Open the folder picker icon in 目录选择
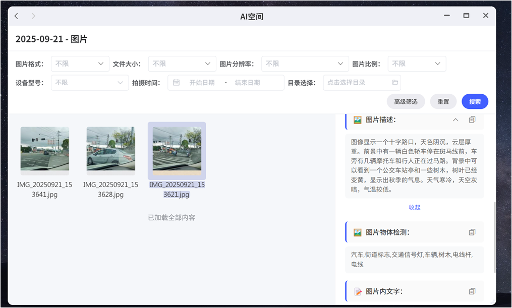This screenshot has width=512, height=308. [395, 83]
